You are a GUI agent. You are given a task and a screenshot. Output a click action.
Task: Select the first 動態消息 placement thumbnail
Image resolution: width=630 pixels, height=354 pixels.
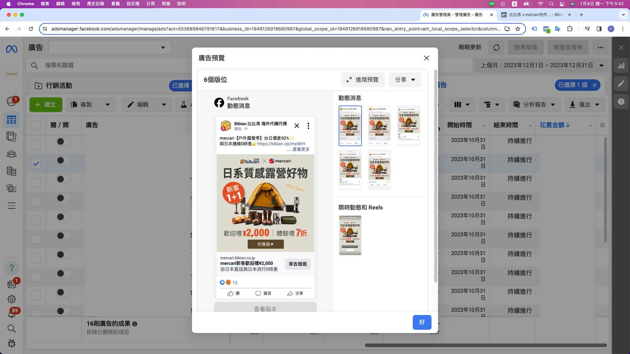(x=350, y=126)
